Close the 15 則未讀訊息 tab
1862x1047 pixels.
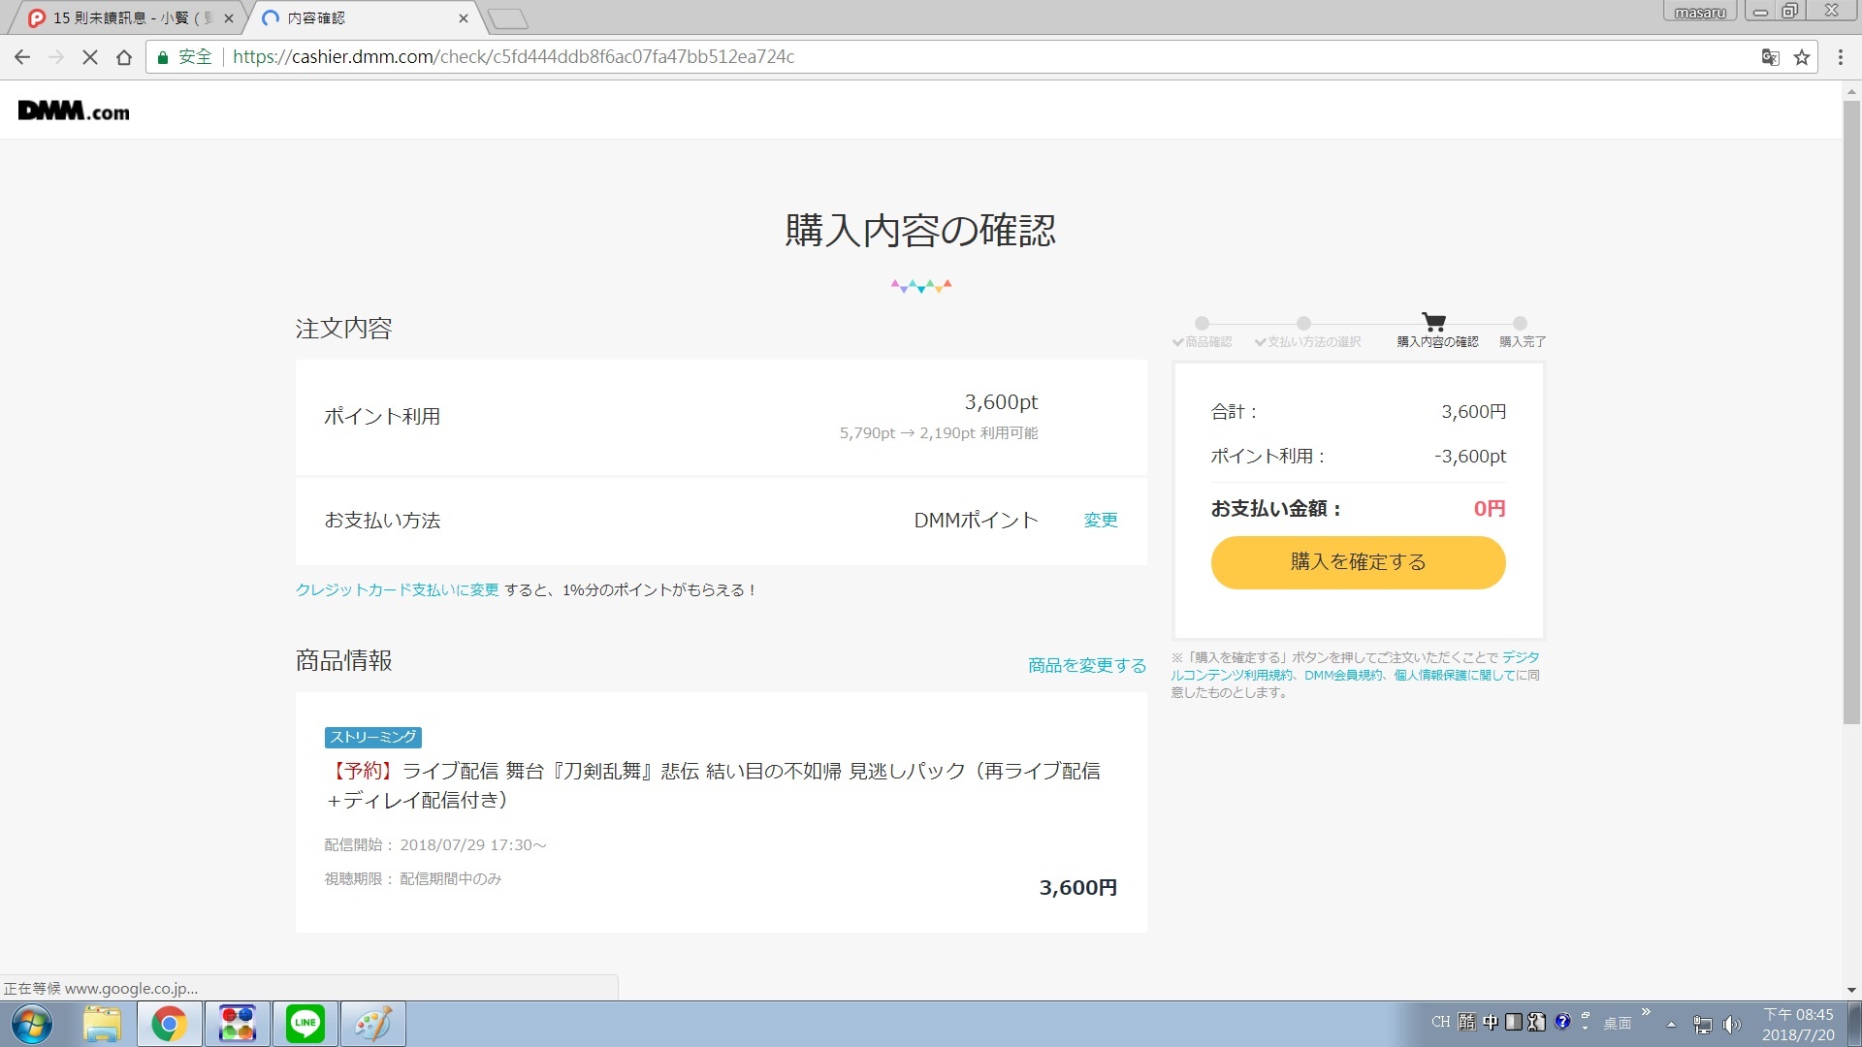229,18
